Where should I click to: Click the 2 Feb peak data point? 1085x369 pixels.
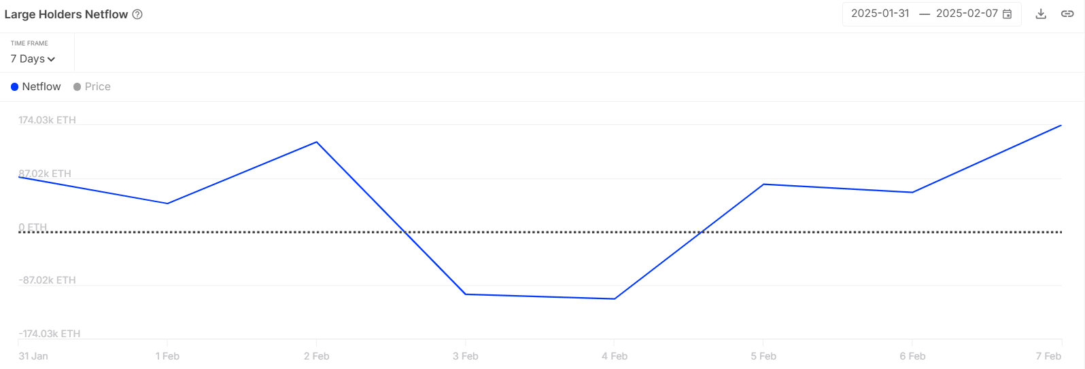317,142
